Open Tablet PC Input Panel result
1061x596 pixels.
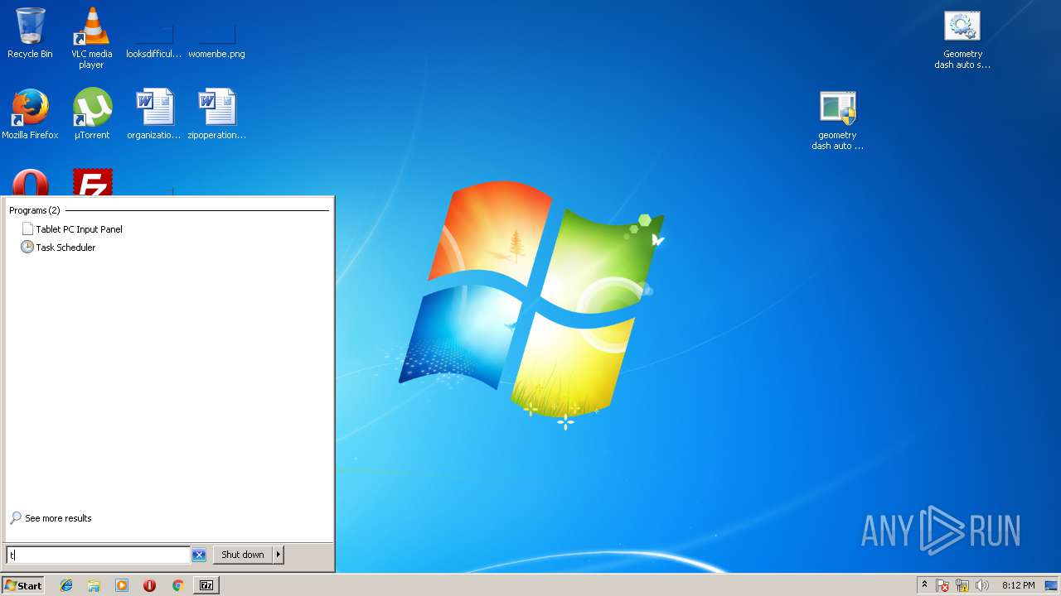coord(79,229)
